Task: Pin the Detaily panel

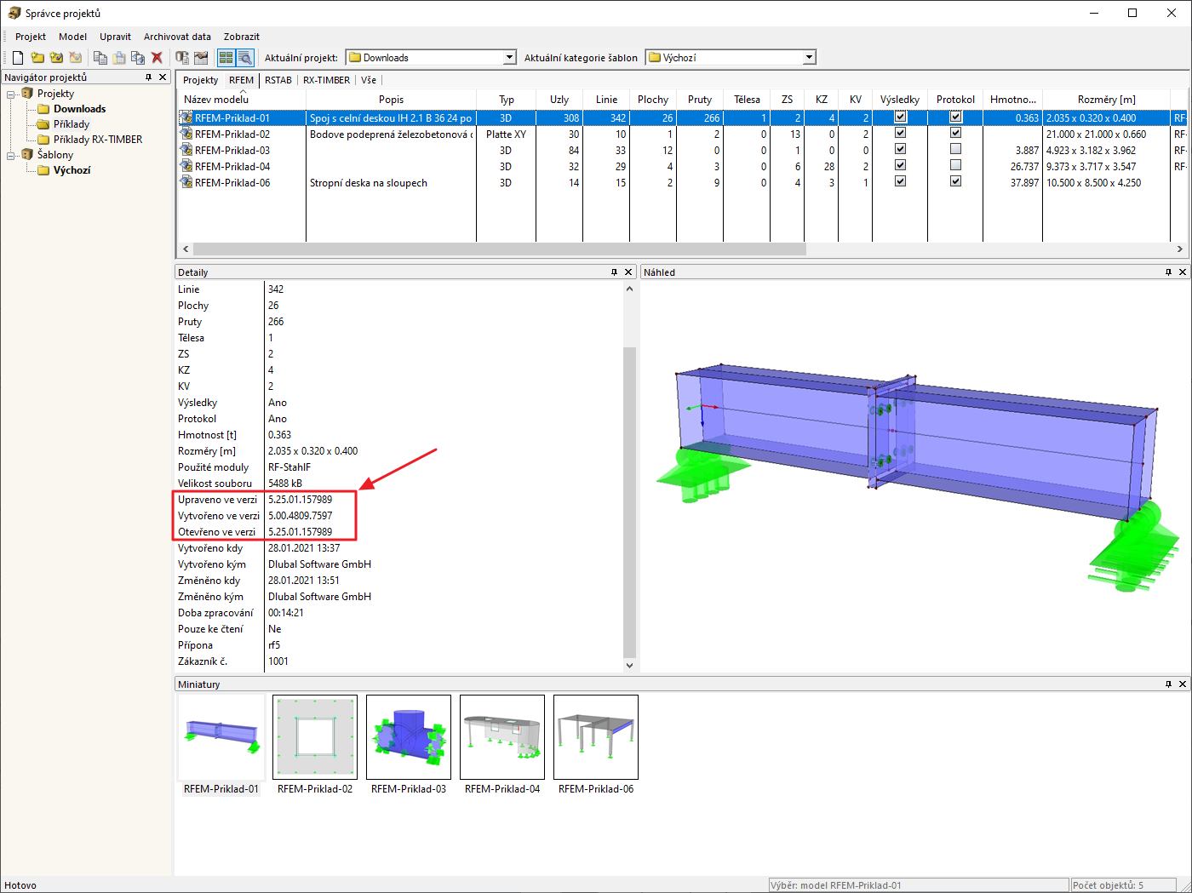Action: [614, 272]
